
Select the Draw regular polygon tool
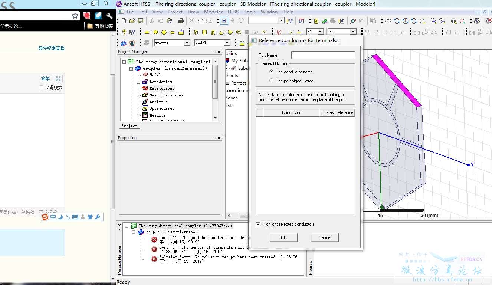point(164,32)
